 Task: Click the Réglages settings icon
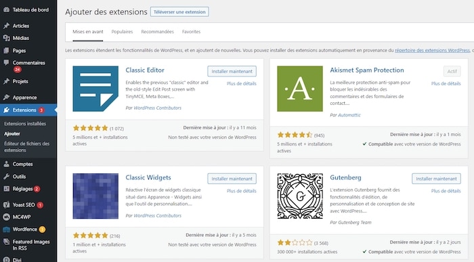point(6,189)
